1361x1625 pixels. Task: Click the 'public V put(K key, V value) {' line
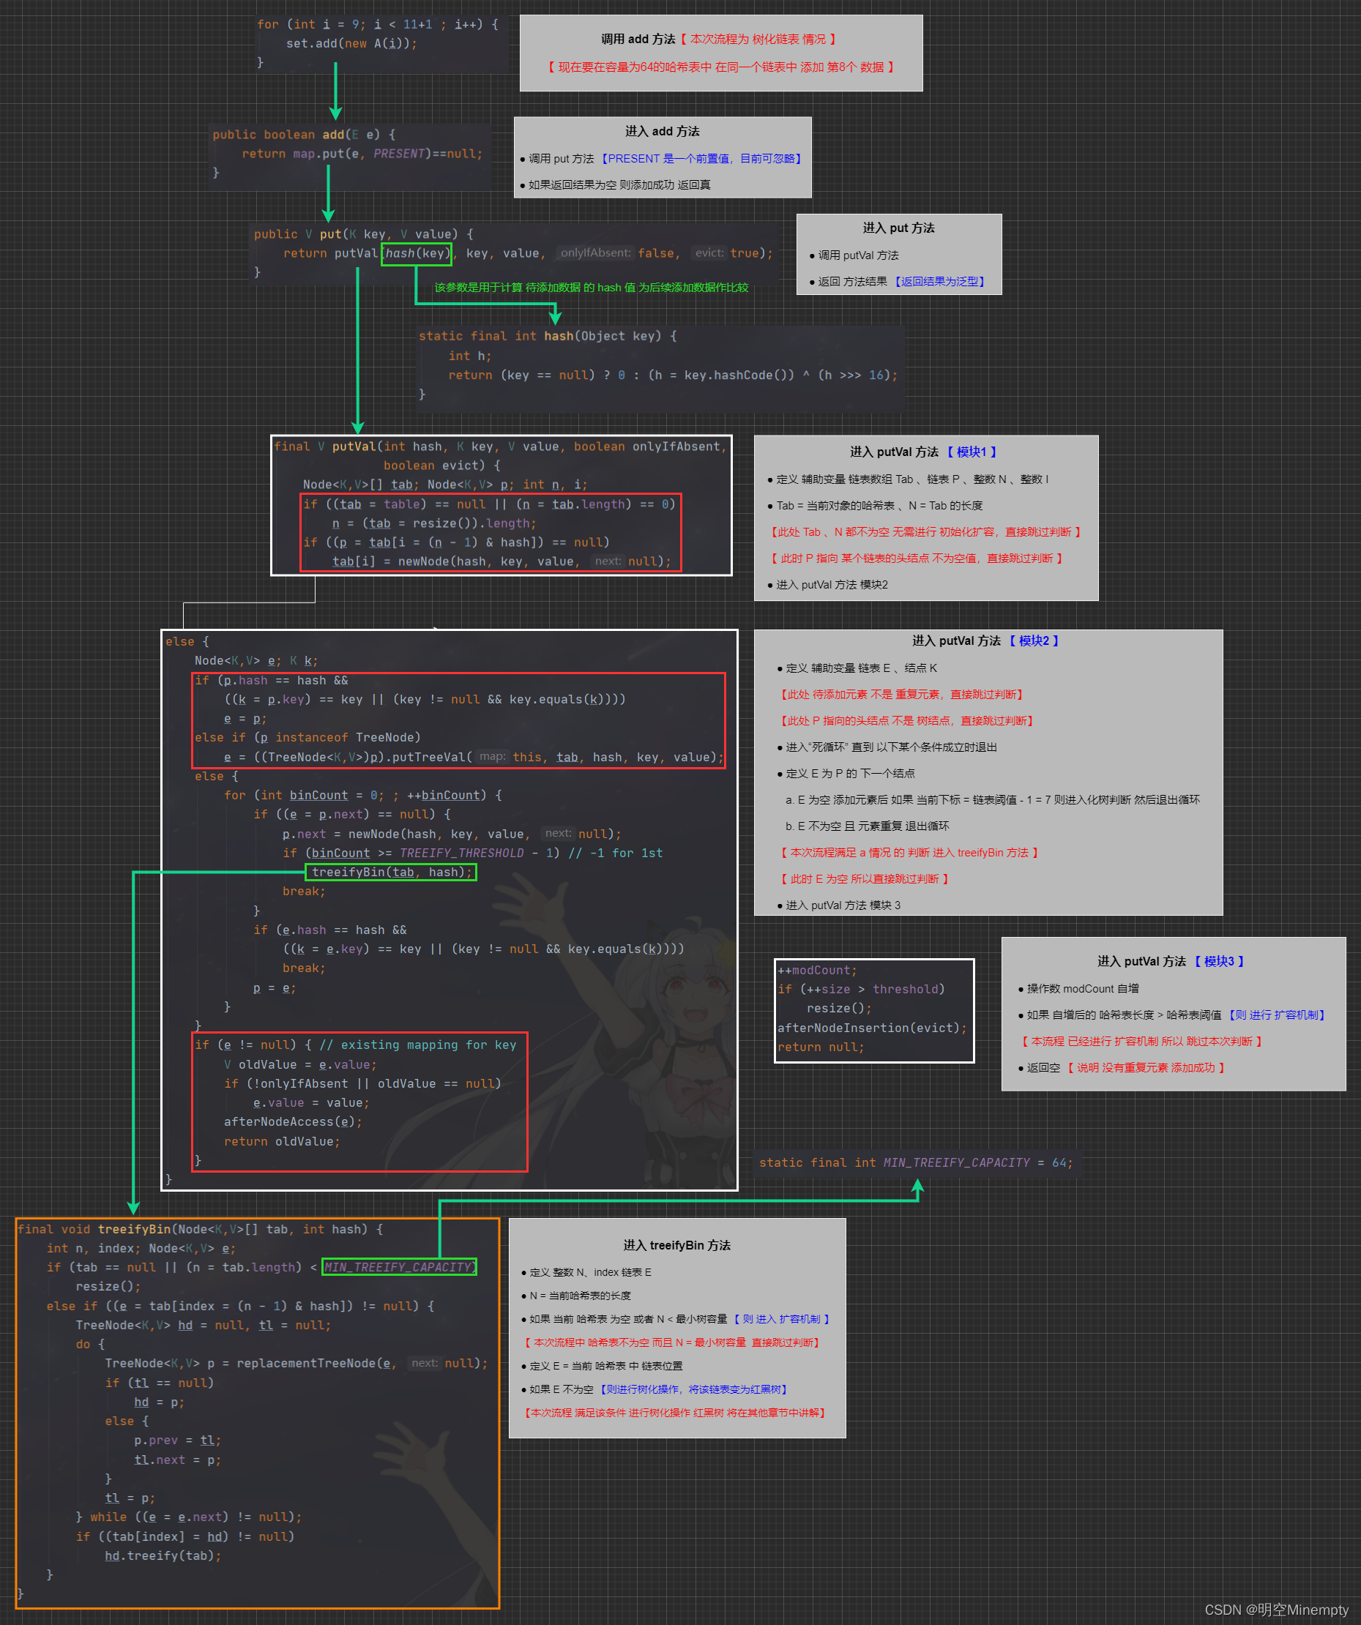point(364,234)
